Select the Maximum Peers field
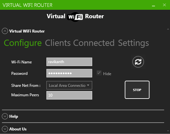The height and width of the screenshot is (134, 170). pyautogui.click(x=69, y=95)
